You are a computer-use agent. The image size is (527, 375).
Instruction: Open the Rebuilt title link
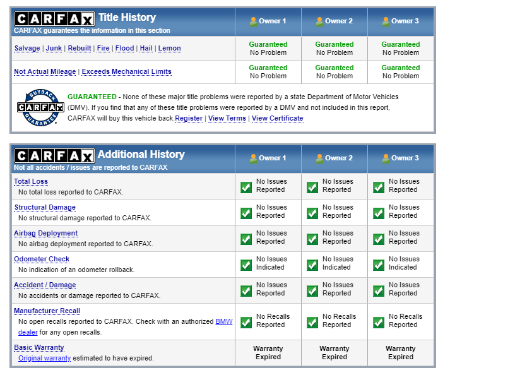coord(80,49)
